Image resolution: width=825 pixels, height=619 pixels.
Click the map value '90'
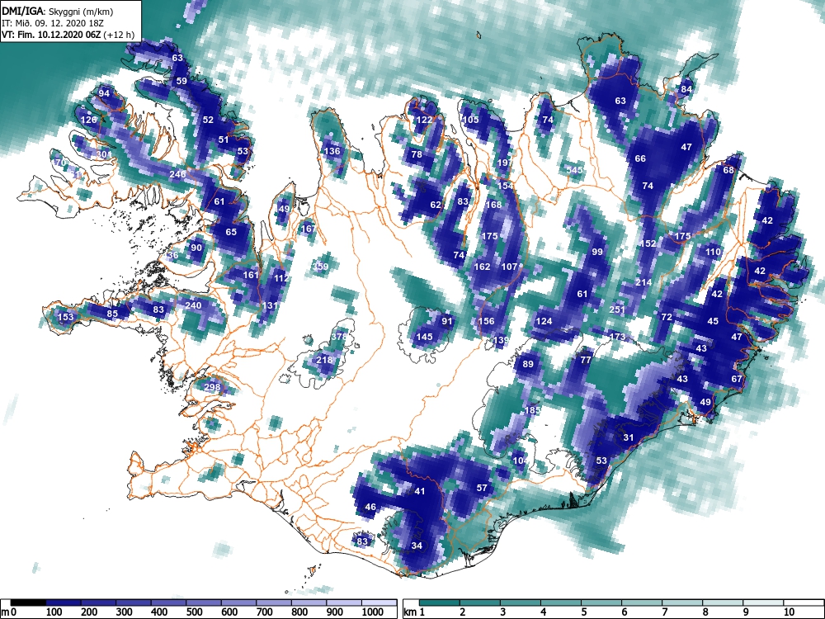[196, 248]
